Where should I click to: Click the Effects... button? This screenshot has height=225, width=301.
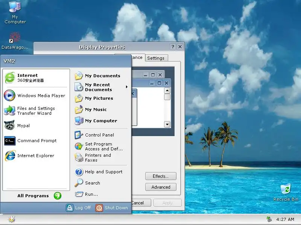click(x=161, y=176)
